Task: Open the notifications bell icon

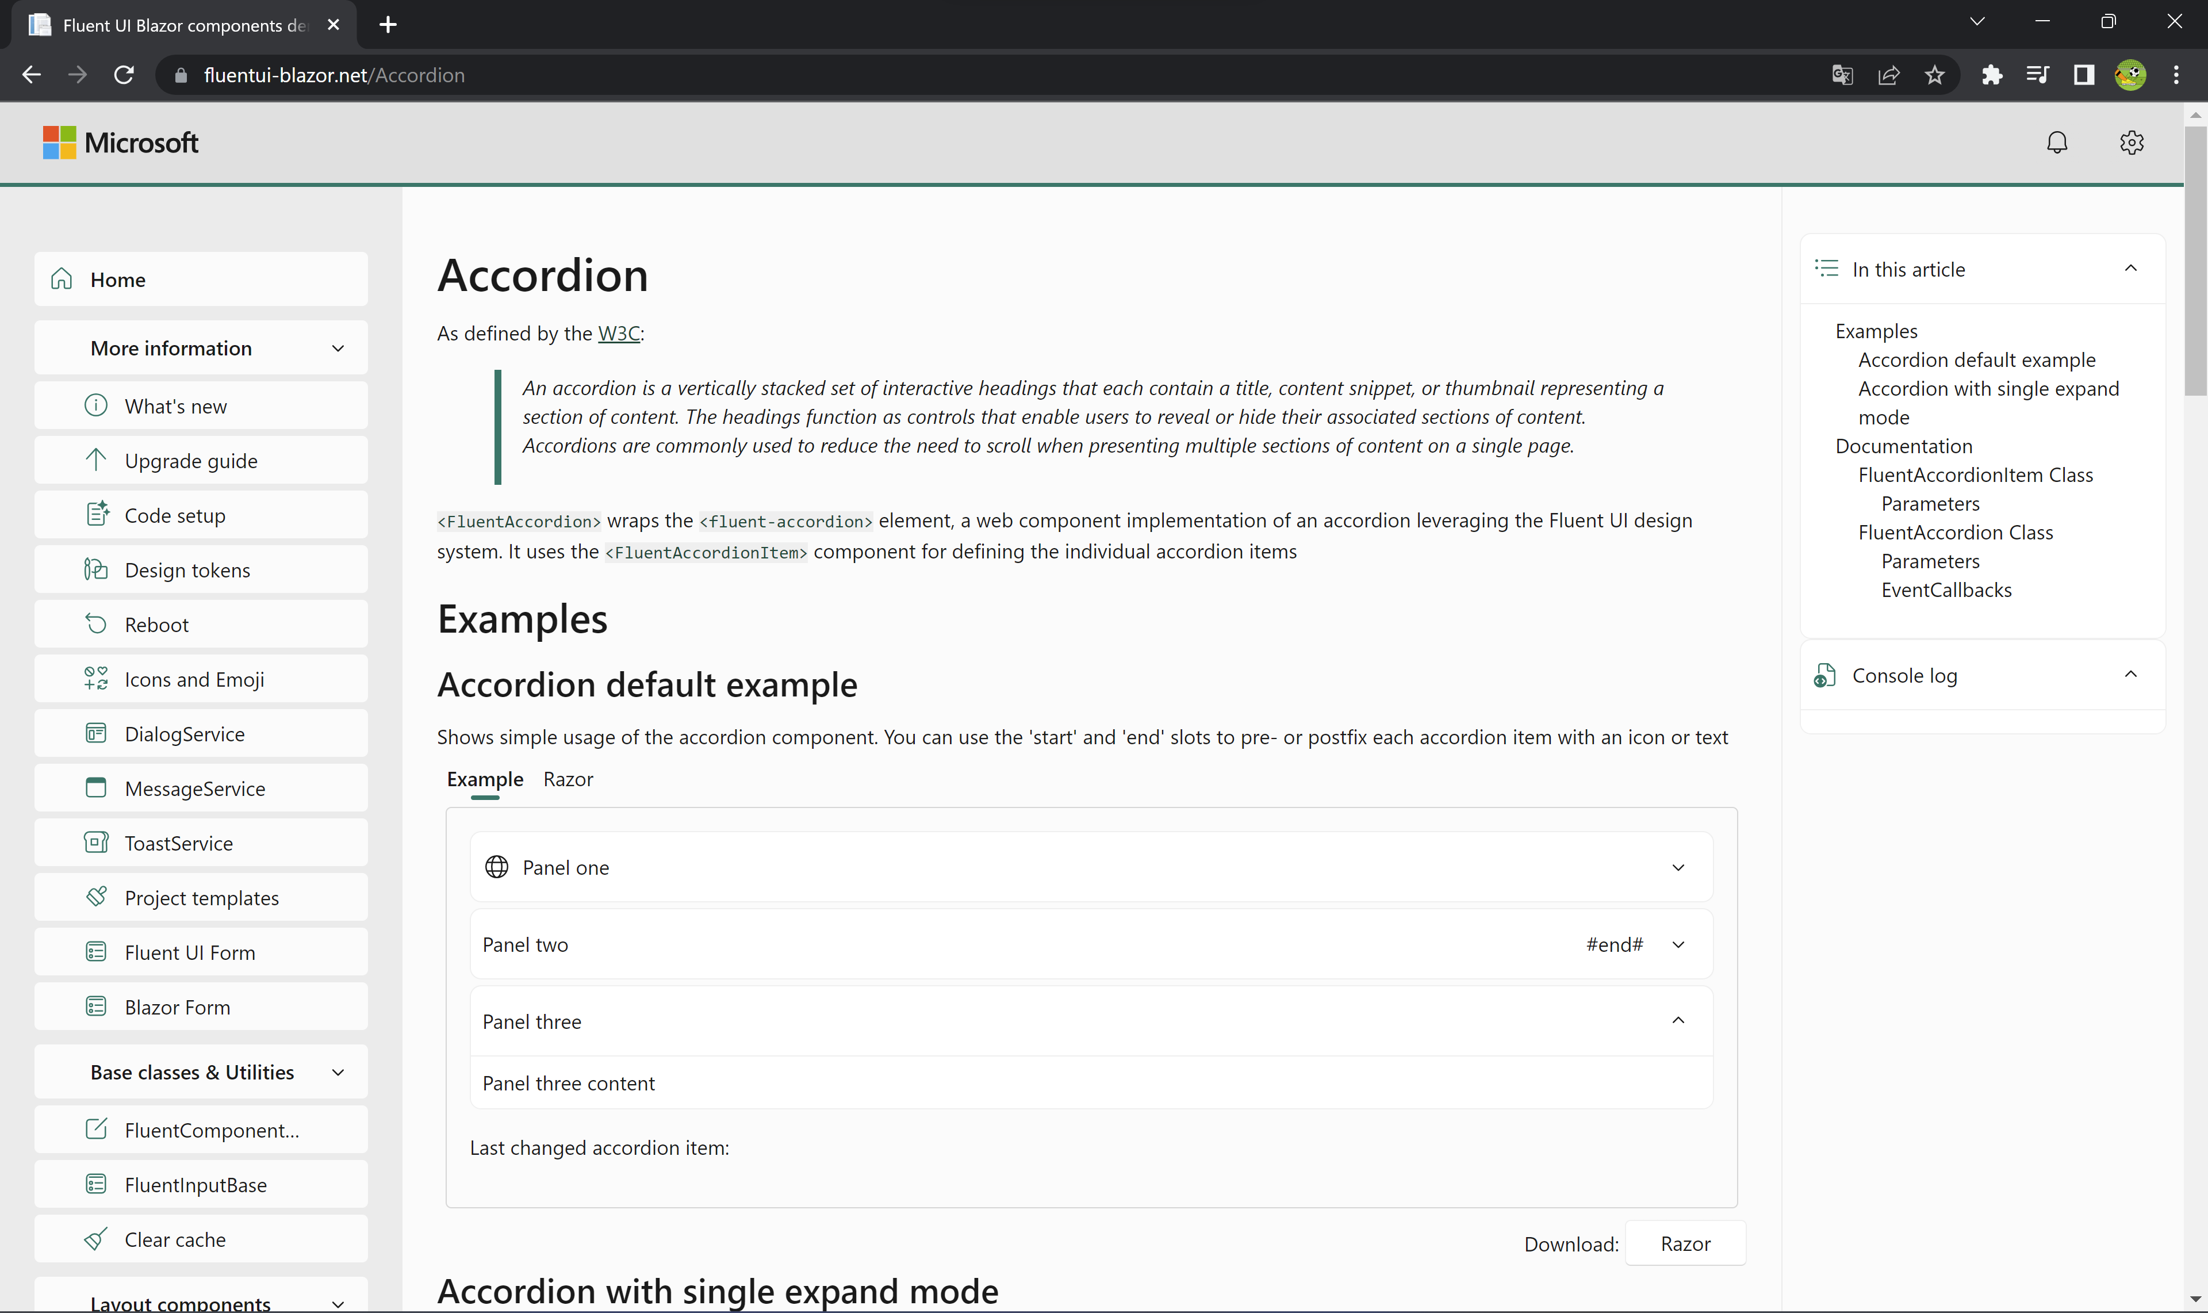Action: point(2057,143)
